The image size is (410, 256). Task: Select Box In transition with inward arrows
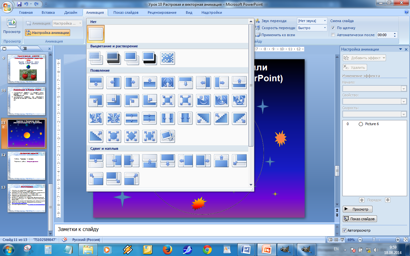tap(168, 100)
